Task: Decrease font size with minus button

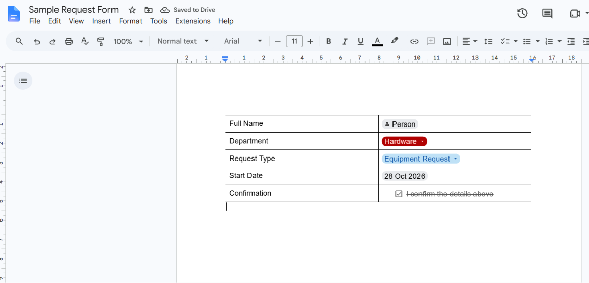Action: tap(277, 41)
